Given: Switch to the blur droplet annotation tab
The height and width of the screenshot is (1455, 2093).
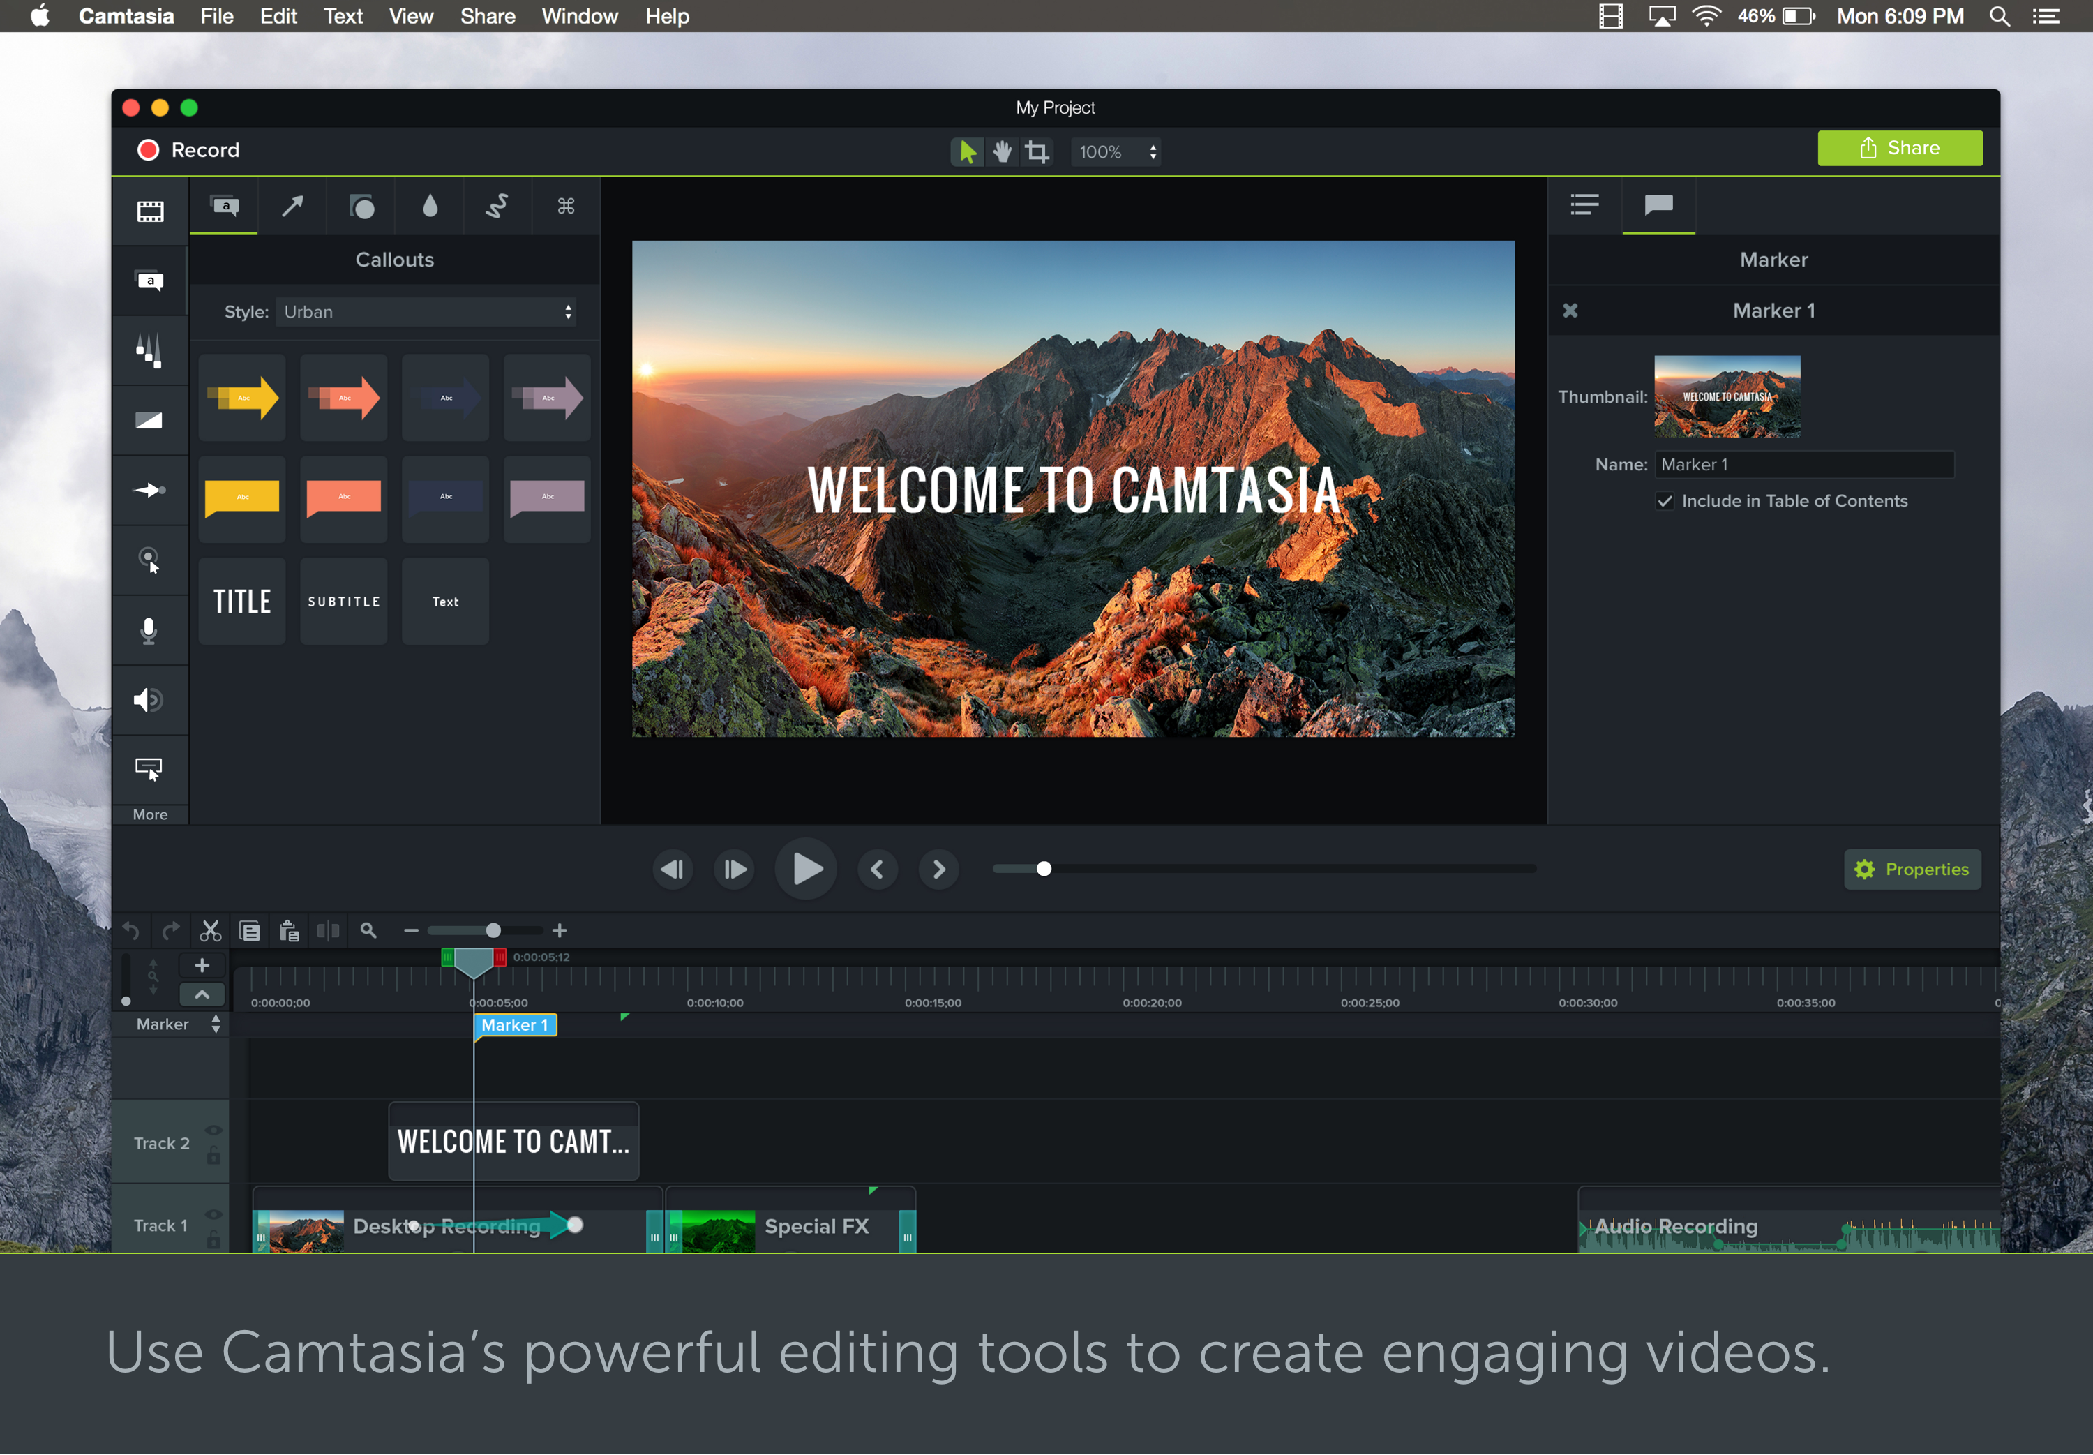Looking at the screenshot, I should coord(430,207).
